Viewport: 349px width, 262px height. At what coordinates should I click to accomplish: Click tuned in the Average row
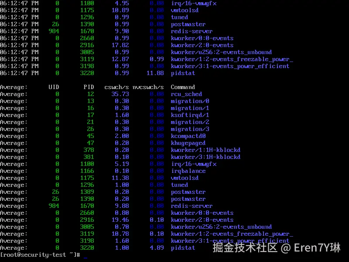pyautogui.click(x=179, y=185)
